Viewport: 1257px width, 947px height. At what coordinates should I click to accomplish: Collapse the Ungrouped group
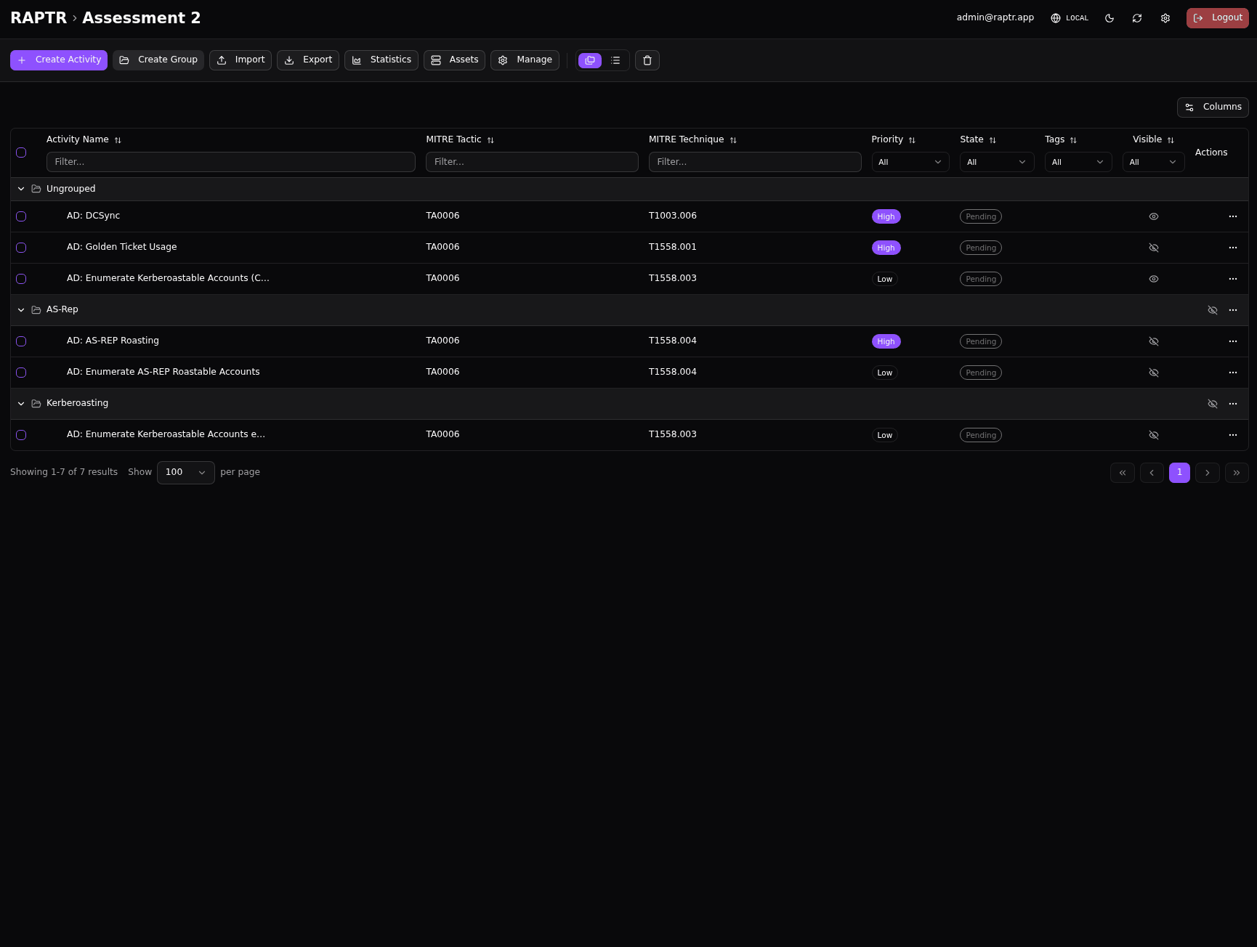[x=21, y=189]
